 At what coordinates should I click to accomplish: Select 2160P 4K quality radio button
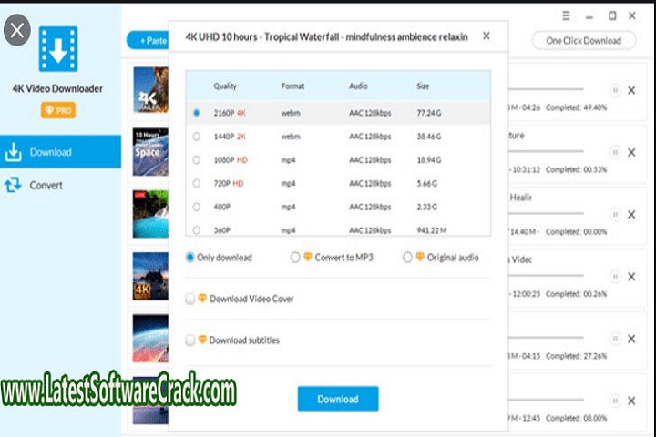(x=197, y=113)
